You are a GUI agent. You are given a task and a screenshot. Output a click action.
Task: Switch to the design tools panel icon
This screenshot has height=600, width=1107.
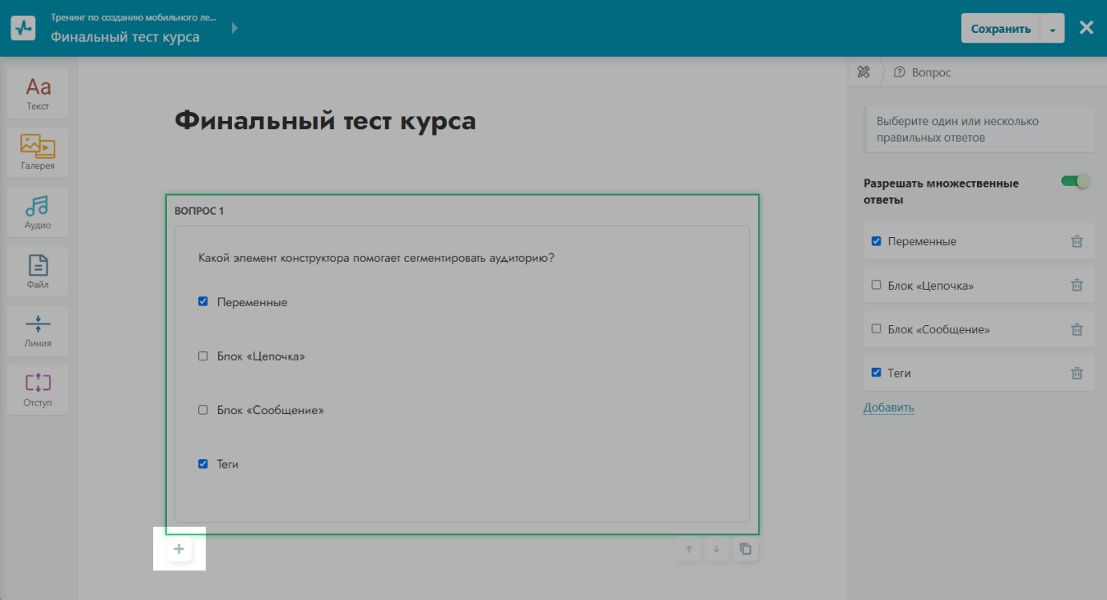point(863,72)
